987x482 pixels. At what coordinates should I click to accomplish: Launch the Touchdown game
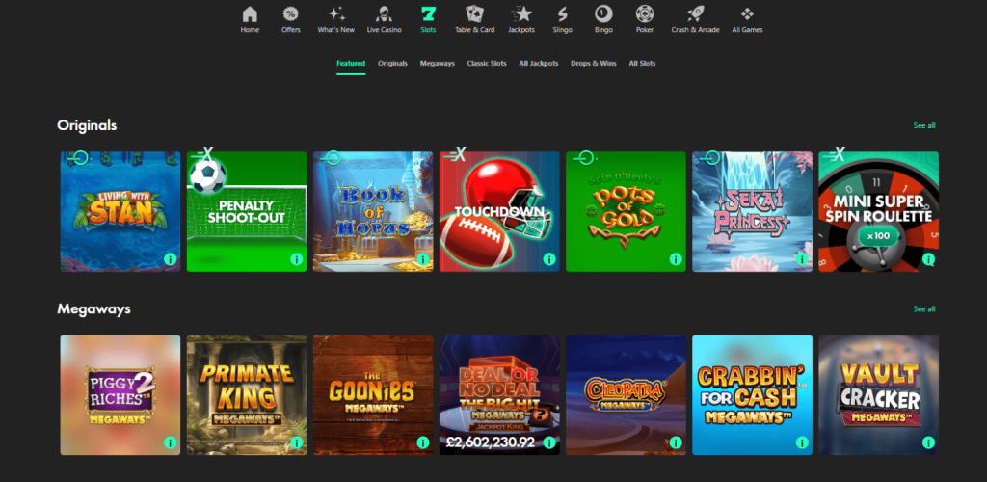pos(499,211)
